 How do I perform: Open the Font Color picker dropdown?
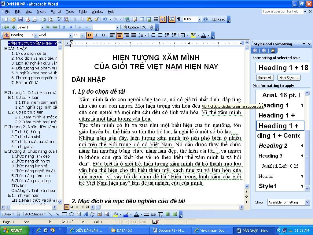click(209, 35)
